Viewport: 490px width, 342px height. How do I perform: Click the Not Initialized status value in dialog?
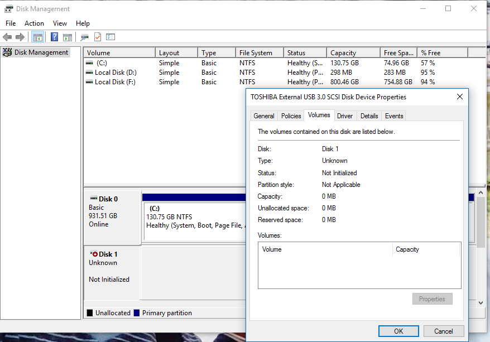(339, 173)
